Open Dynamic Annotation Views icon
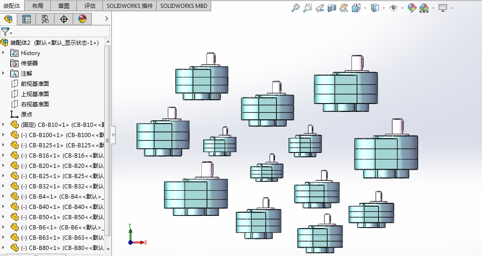 pos(344,8)
